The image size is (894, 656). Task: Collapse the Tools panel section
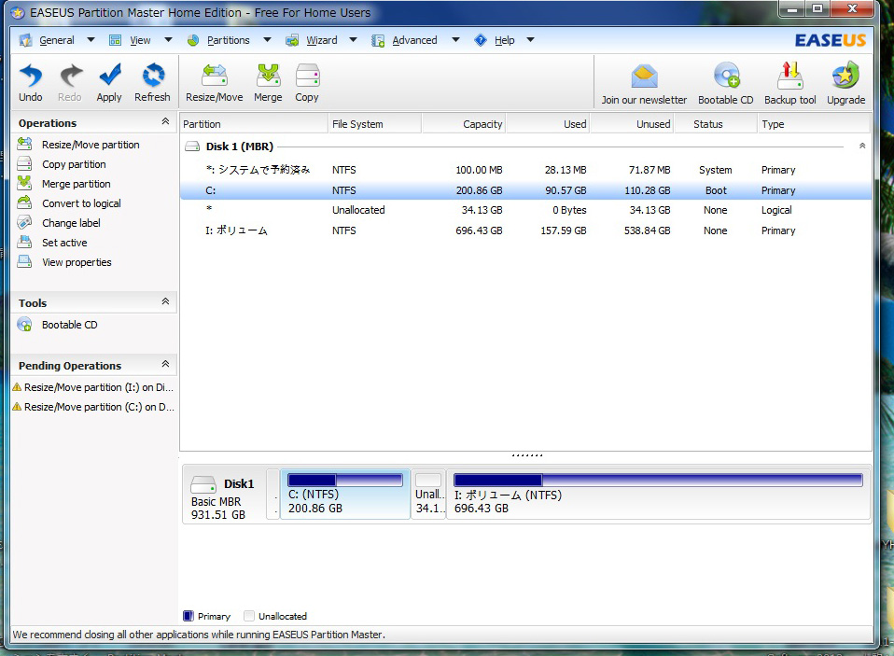[x=165, y=302]
